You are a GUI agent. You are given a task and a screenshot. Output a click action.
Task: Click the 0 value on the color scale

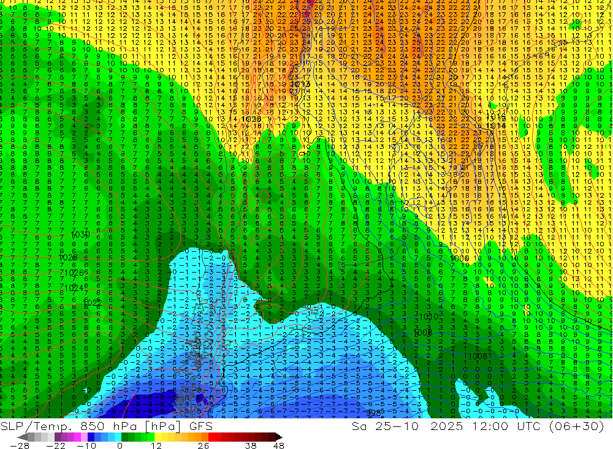(120, 445)
